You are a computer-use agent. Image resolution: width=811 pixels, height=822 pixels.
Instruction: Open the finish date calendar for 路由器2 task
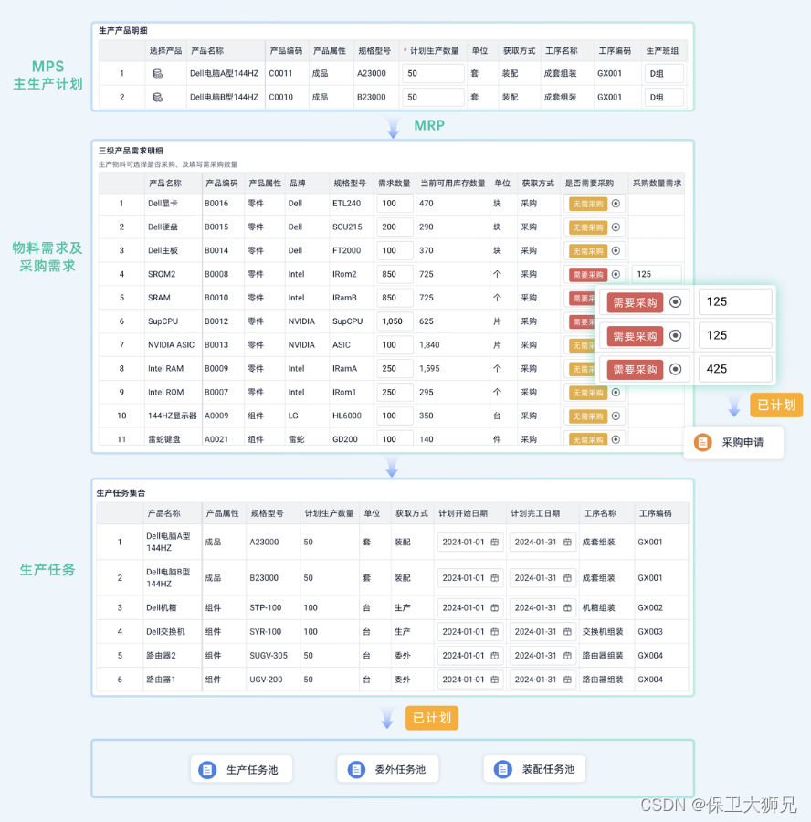(567, 655)
